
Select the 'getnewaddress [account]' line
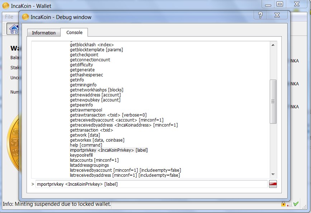(x=95, y=95)
